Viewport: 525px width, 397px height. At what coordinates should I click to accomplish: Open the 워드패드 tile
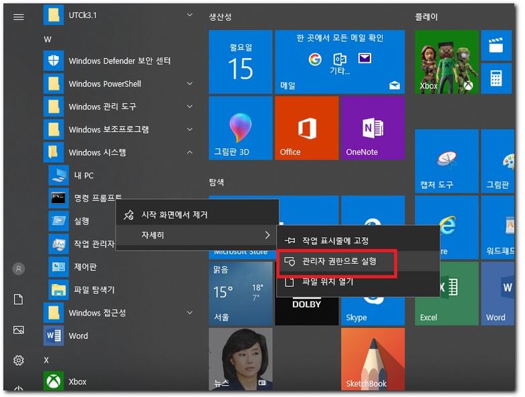(x=498, y=227)
